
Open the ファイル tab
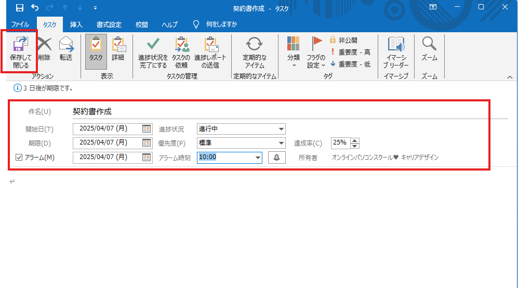coord(20,24)
